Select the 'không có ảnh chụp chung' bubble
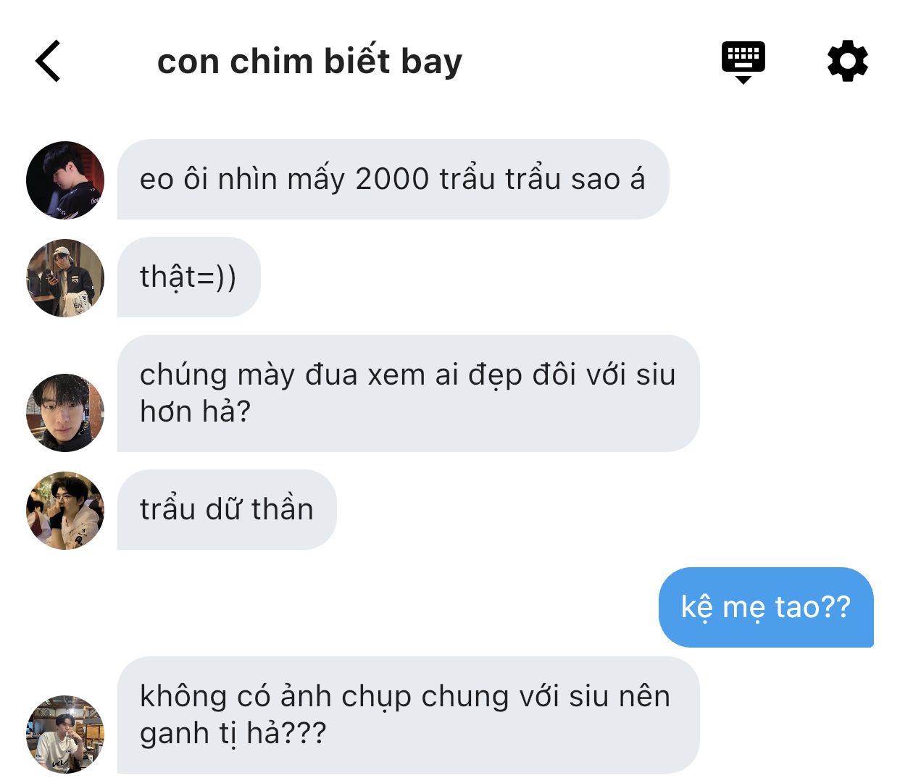This screenshot has width=900, height=778. [x=408, y=715]
